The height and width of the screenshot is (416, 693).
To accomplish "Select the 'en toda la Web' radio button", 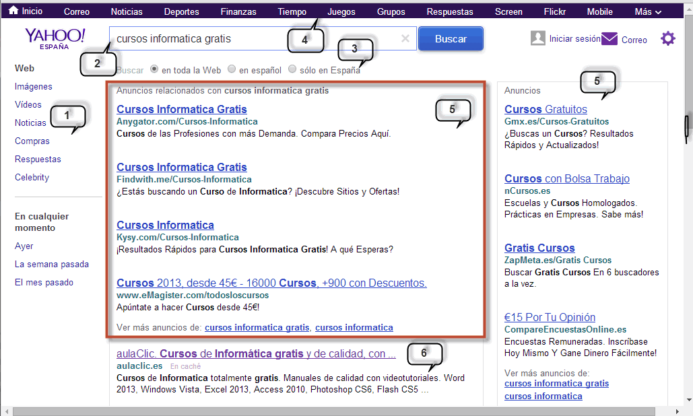I will [154, 69].
